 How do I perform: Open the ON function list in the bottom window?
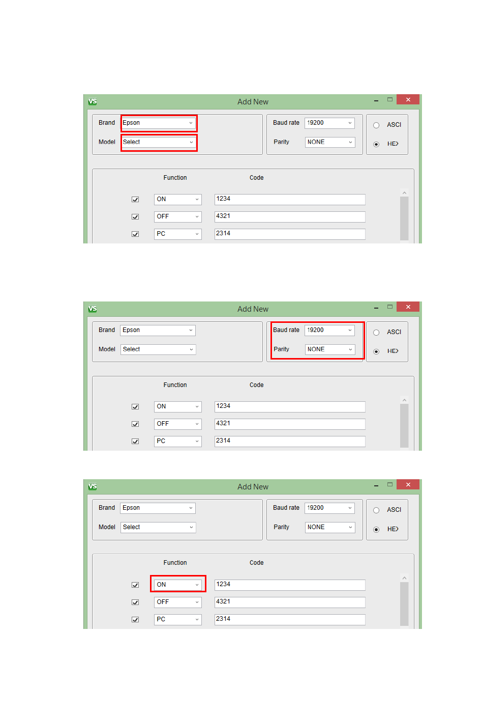pos(178,585)
